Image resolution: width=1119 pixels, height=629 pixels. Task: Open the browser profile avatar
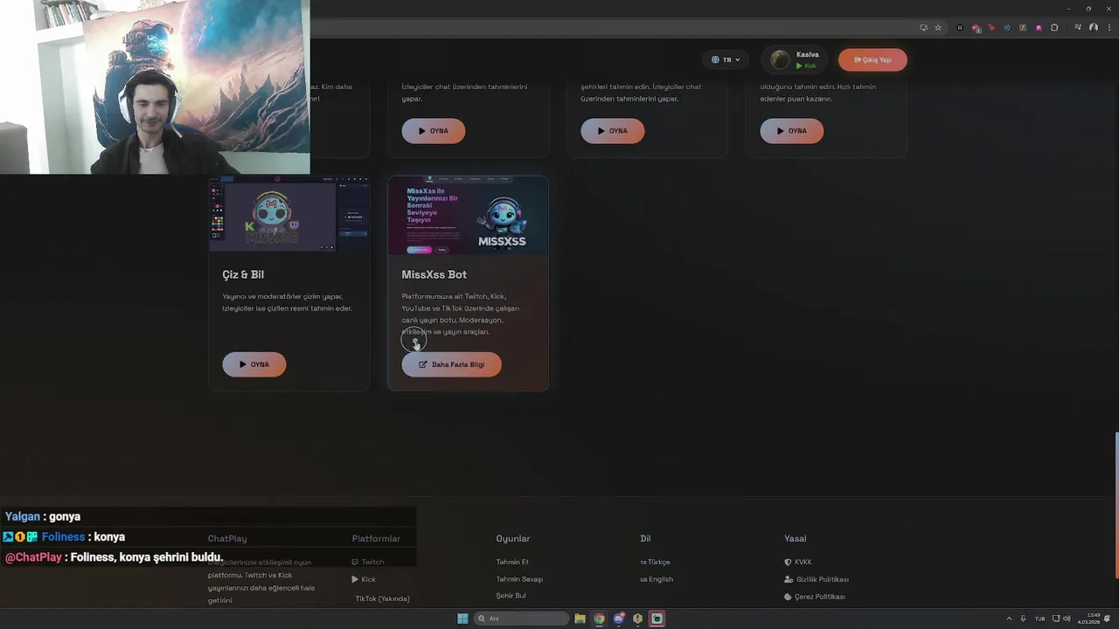coord(1094,27)
